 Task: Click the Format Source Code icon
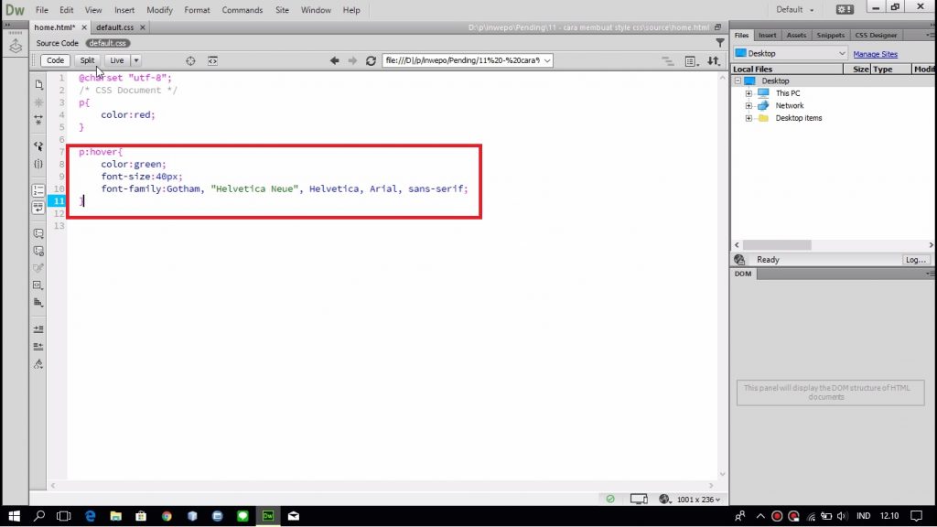[38, 364]
